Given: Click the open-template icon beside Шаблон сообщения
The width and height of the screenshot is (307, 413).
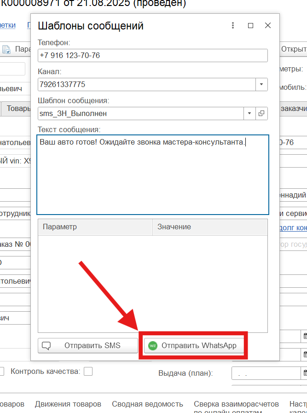Looking at the screenshot, I should pyautogui.click(x=261, y=113).
